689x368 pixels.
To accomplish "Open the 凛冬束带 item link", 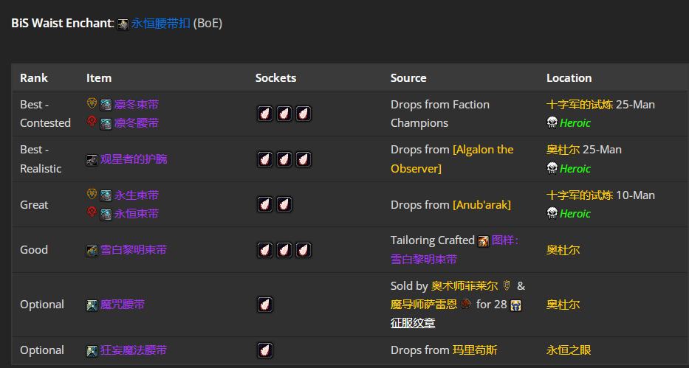I will coord(137,105).
